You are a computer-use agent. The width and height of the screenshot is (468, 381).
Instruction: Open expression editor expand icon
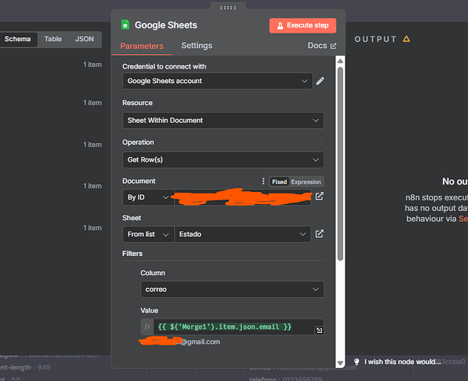coord(320,330)
